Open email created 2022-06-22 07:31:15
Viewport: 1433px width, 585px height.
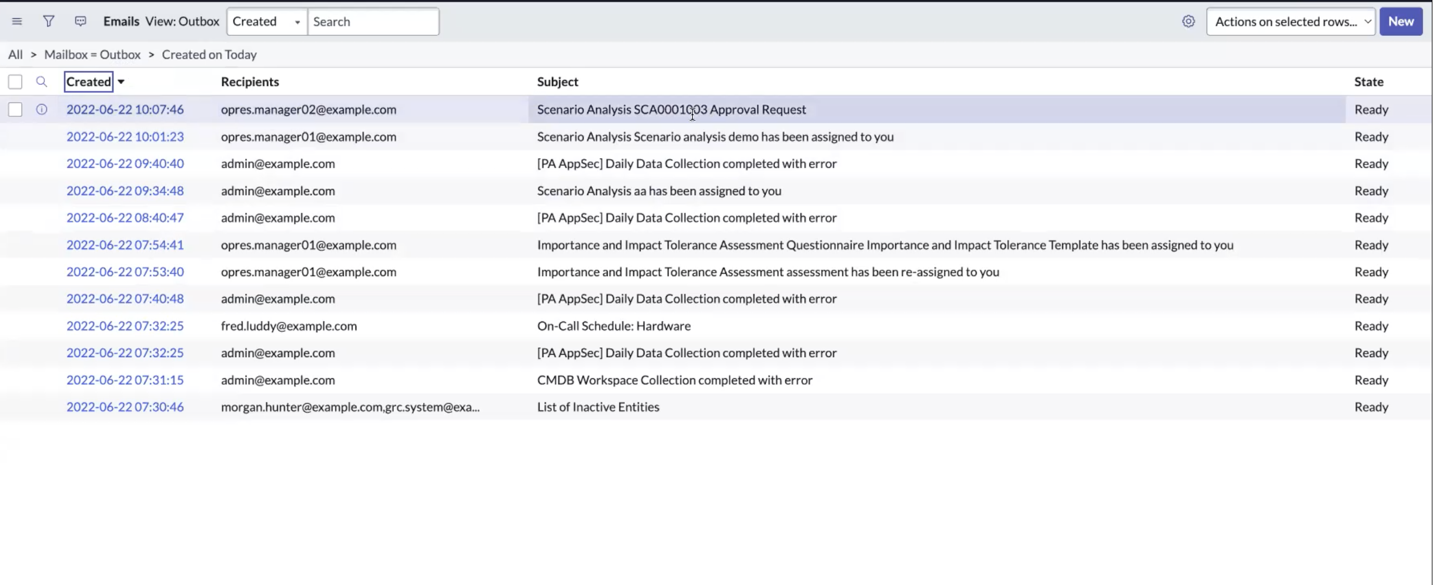[125, 380]
